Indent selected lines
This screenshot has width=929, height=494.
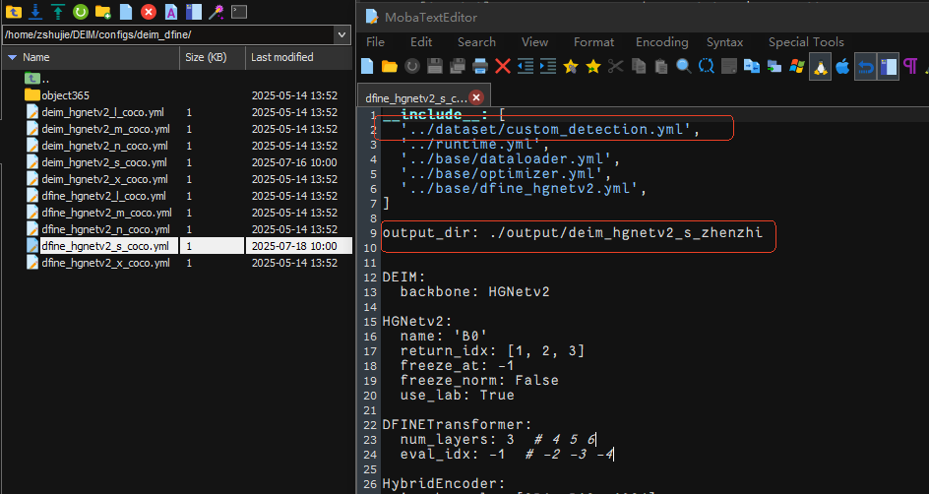coord(548,66)
